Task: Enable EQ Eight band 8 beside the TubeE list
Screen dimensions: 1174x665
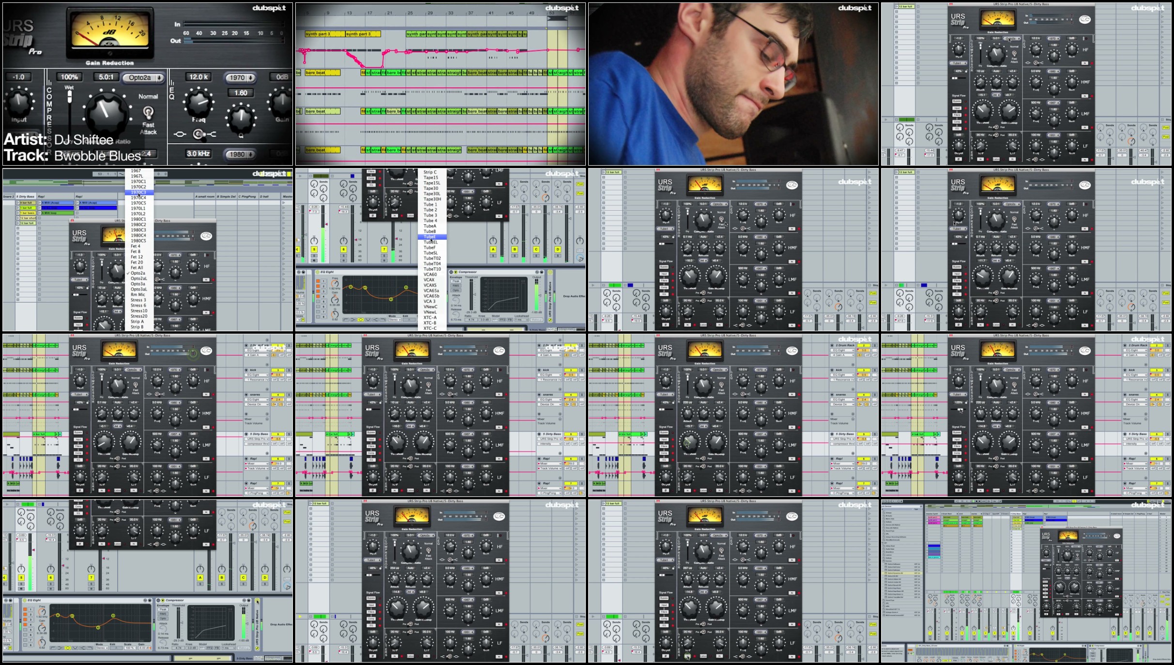Action: (x=318, y=317)
